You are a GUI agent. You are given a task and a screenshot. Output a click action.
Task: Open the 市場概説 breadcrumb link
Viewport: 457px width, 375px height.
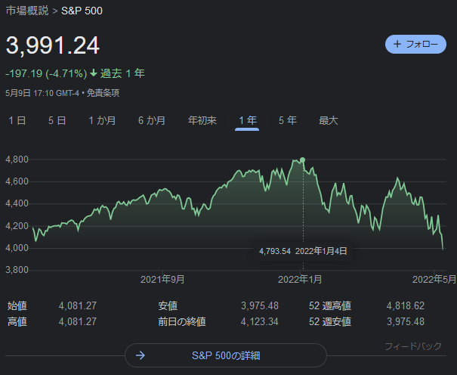coord(27,11)
